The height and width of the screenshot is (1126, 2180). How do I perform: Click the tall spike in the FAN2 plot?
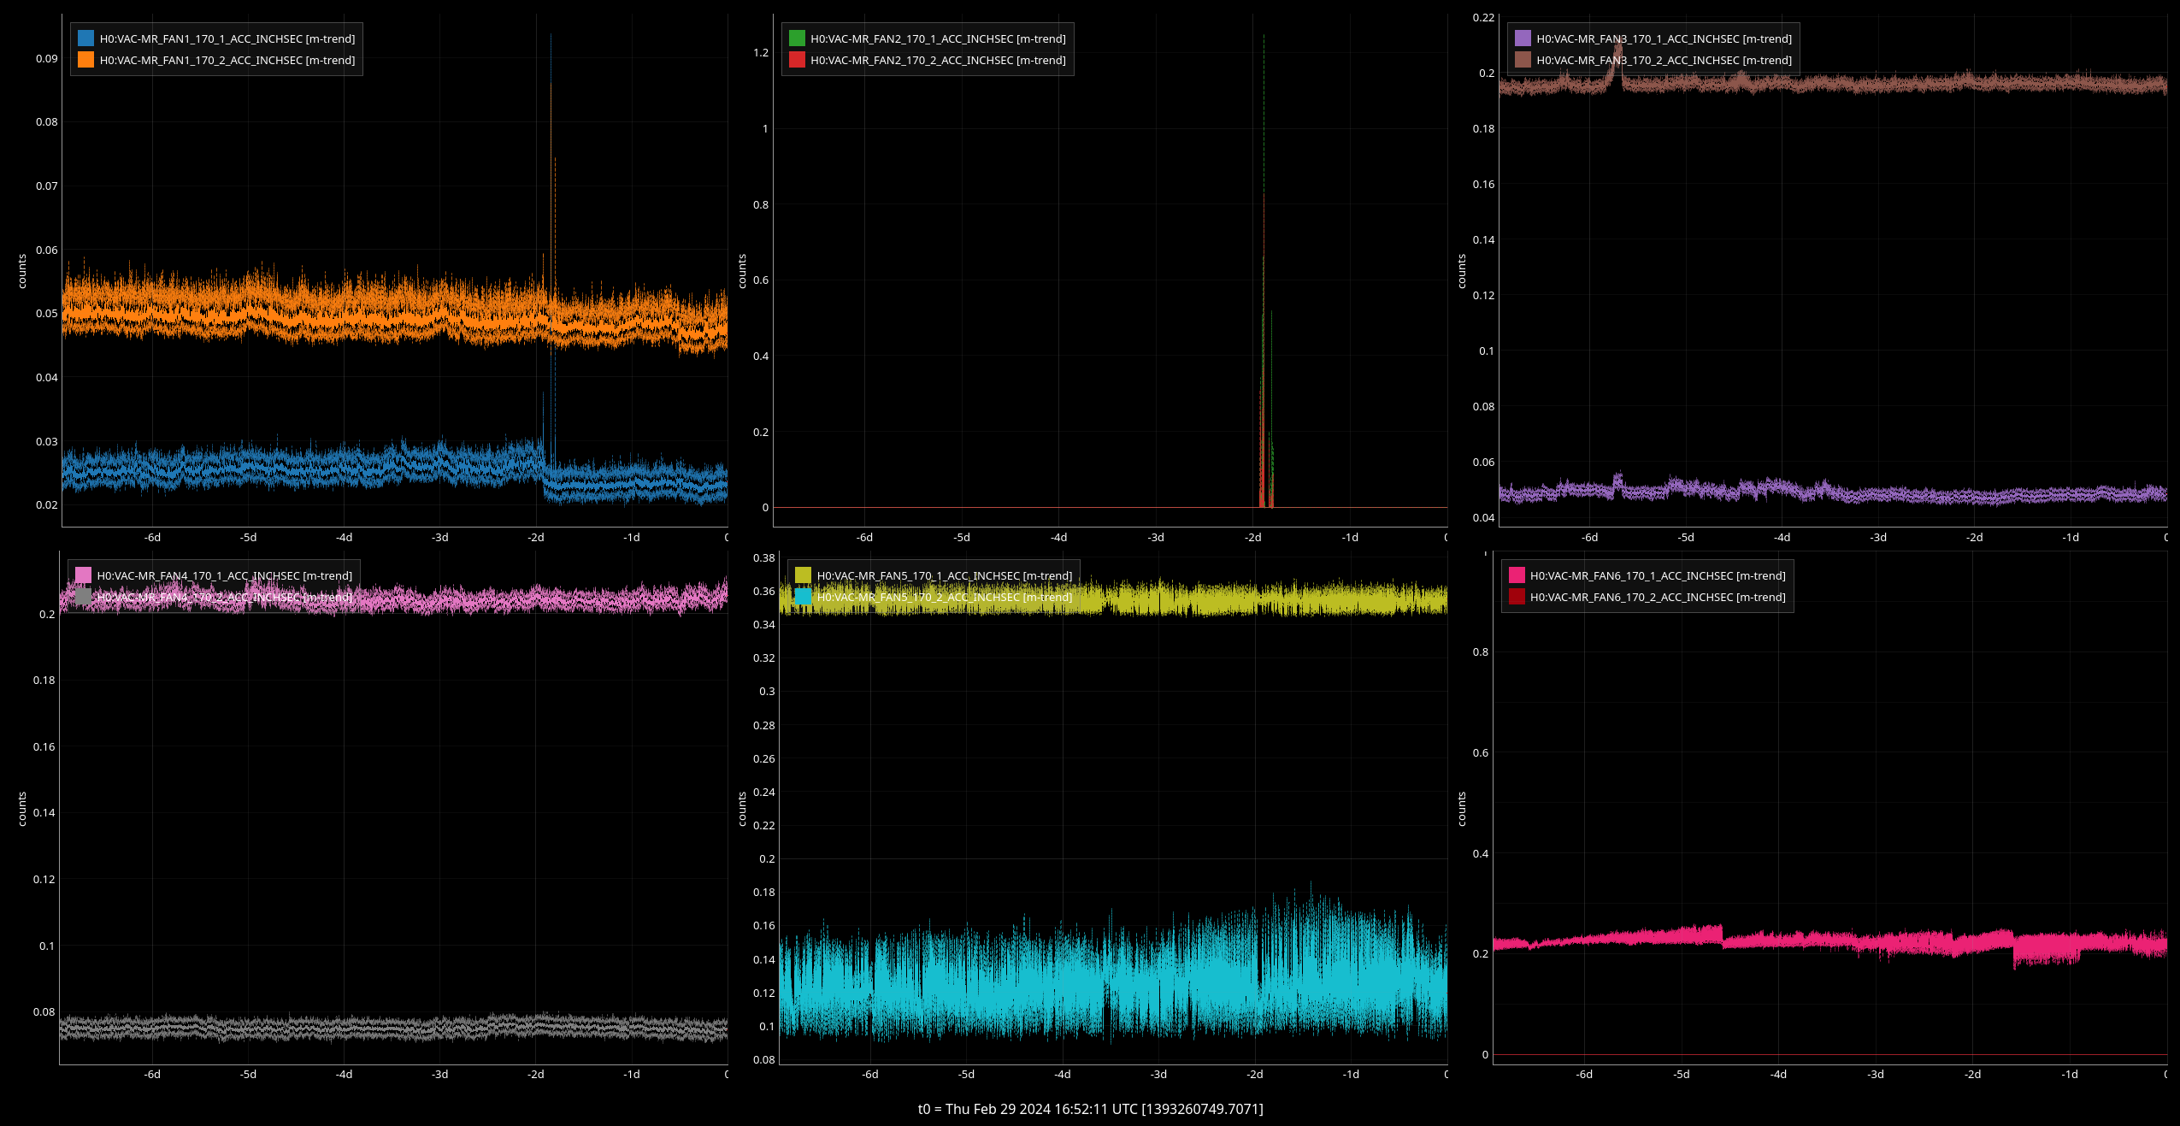click(1264, 256)
